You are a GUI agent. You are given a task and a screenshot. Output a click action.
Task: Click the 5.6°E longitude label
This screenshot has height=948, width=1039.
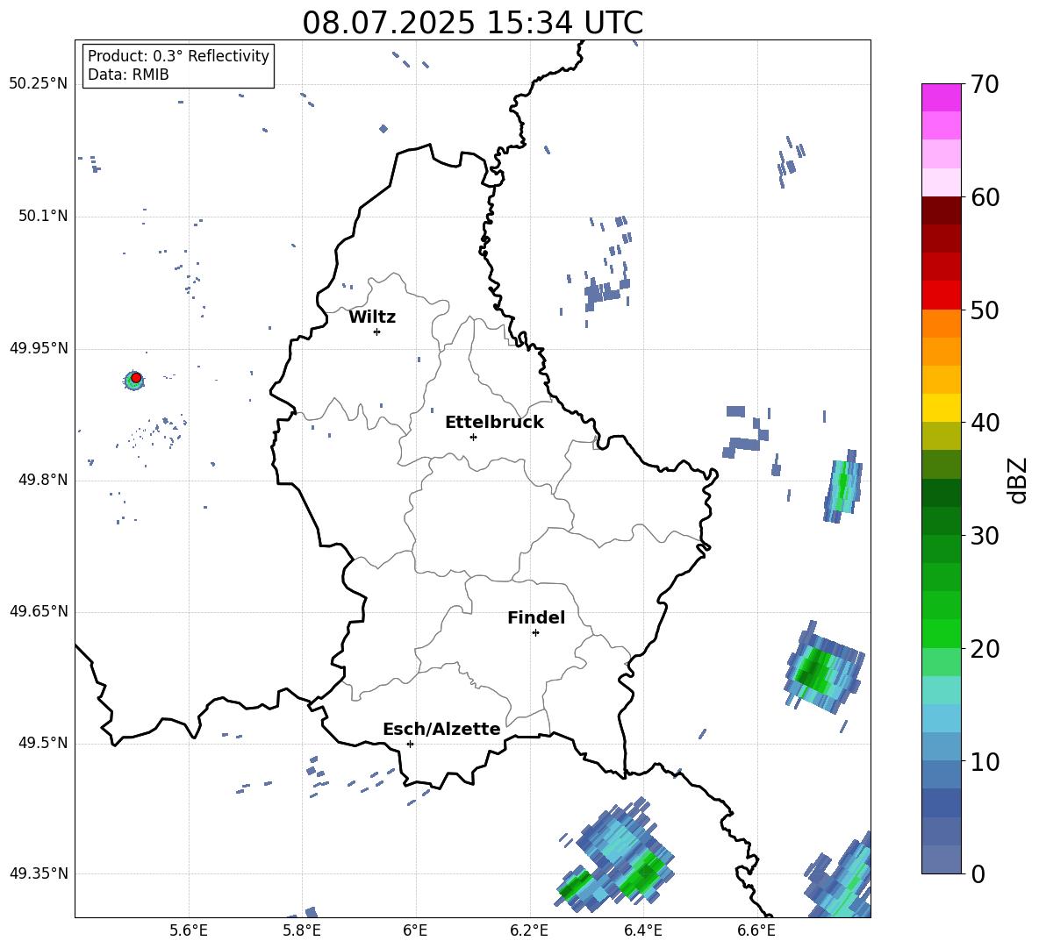coord(189,930)
